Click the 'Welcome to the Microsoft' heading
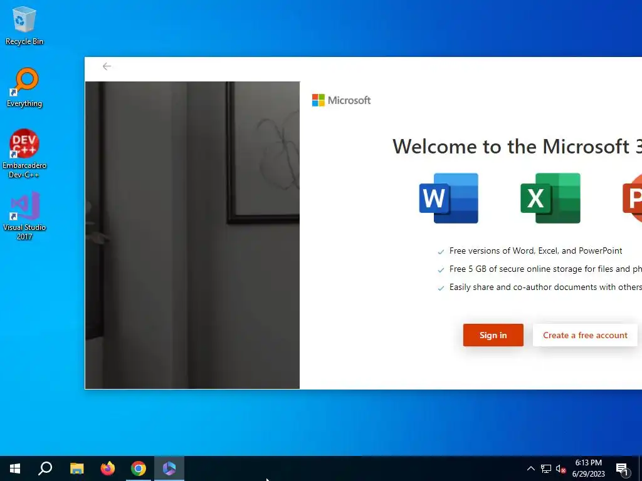The width and height of the screenshot is (642, 481). click(x=517, y=147)
